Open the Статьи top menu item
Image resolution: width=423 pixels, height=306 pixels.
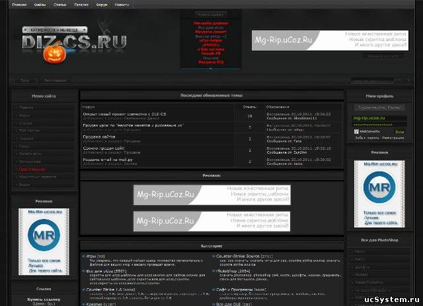60,4
